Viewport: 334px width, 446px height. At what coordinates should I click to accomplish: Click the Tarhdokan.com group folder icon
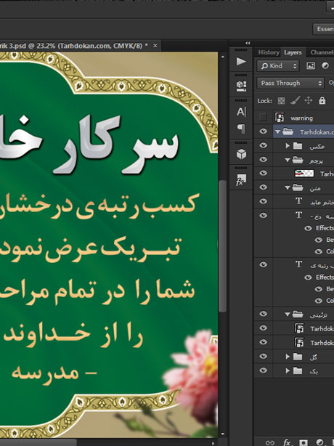pos(288,131)
